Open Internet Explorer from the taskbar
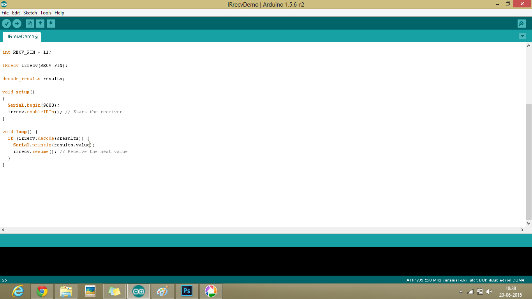This screenshot has height=299, width=532. (x=18, y=291)
